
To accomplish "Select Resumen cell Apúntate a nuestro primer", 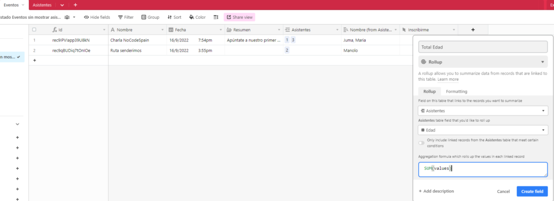I will coord(254,40).
